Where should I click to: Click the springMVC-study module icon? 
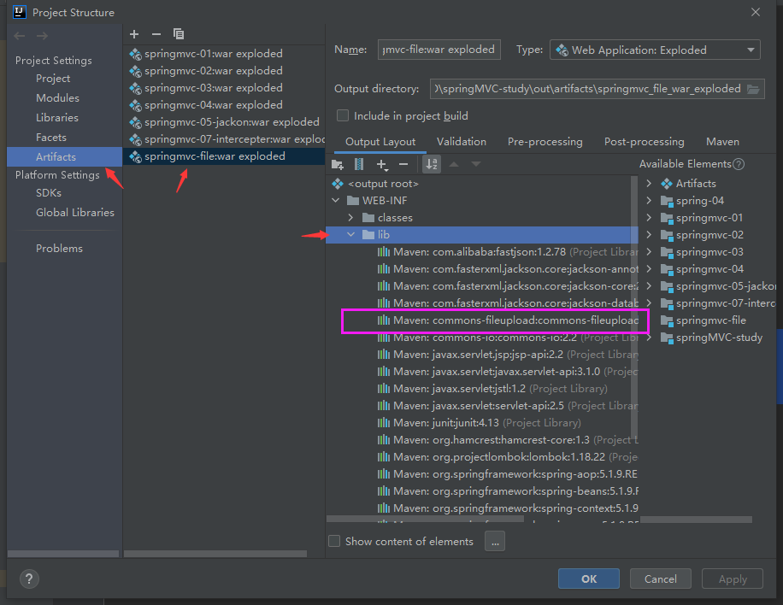[667, 338]
